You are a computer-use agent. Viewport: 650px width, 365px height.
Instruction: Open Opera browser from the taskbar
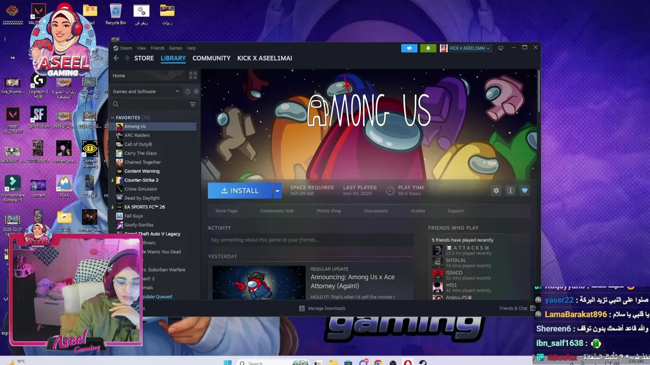tap(408, 362)
